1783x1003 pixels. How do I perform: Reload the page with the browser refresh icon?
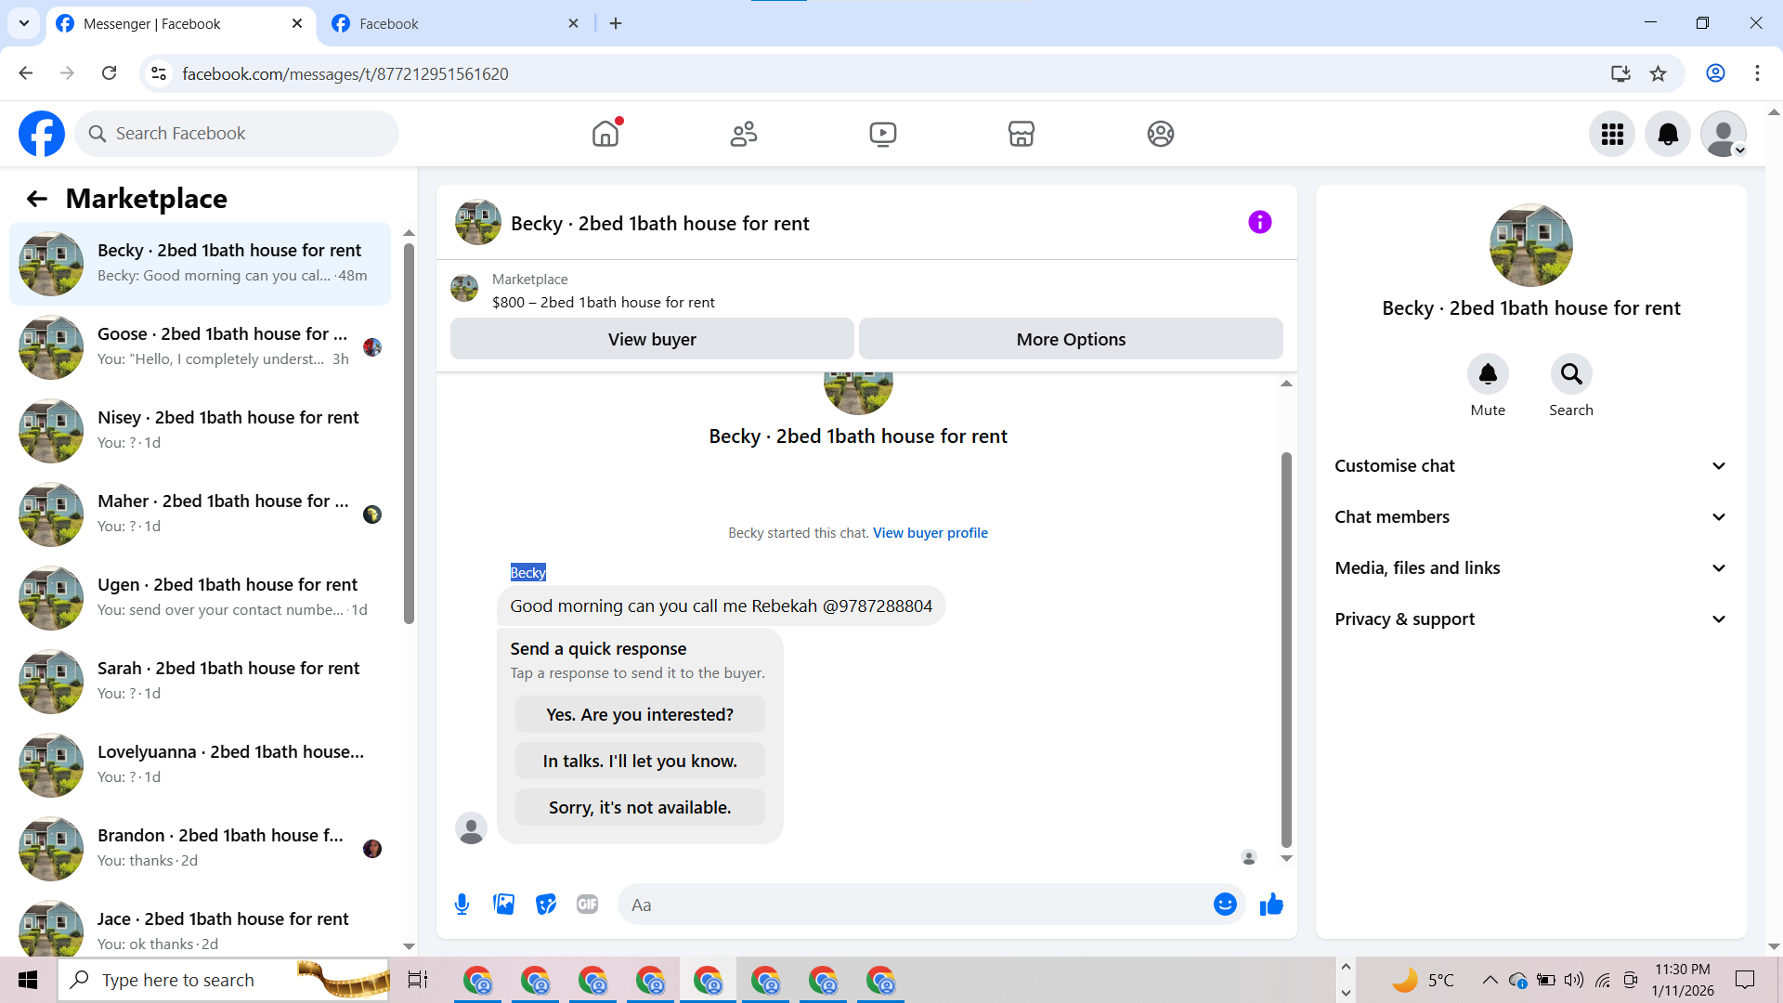(x=110, y=73)
